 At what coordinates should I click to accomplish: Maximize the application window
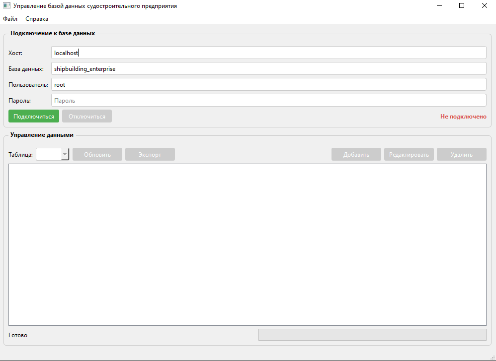click(462, 5)
